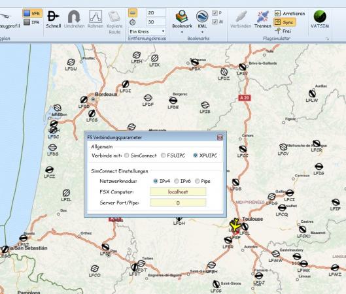Click the LFIL airport icon
The width and height of the screenshot is (346, 294).
tap(66, 193)
